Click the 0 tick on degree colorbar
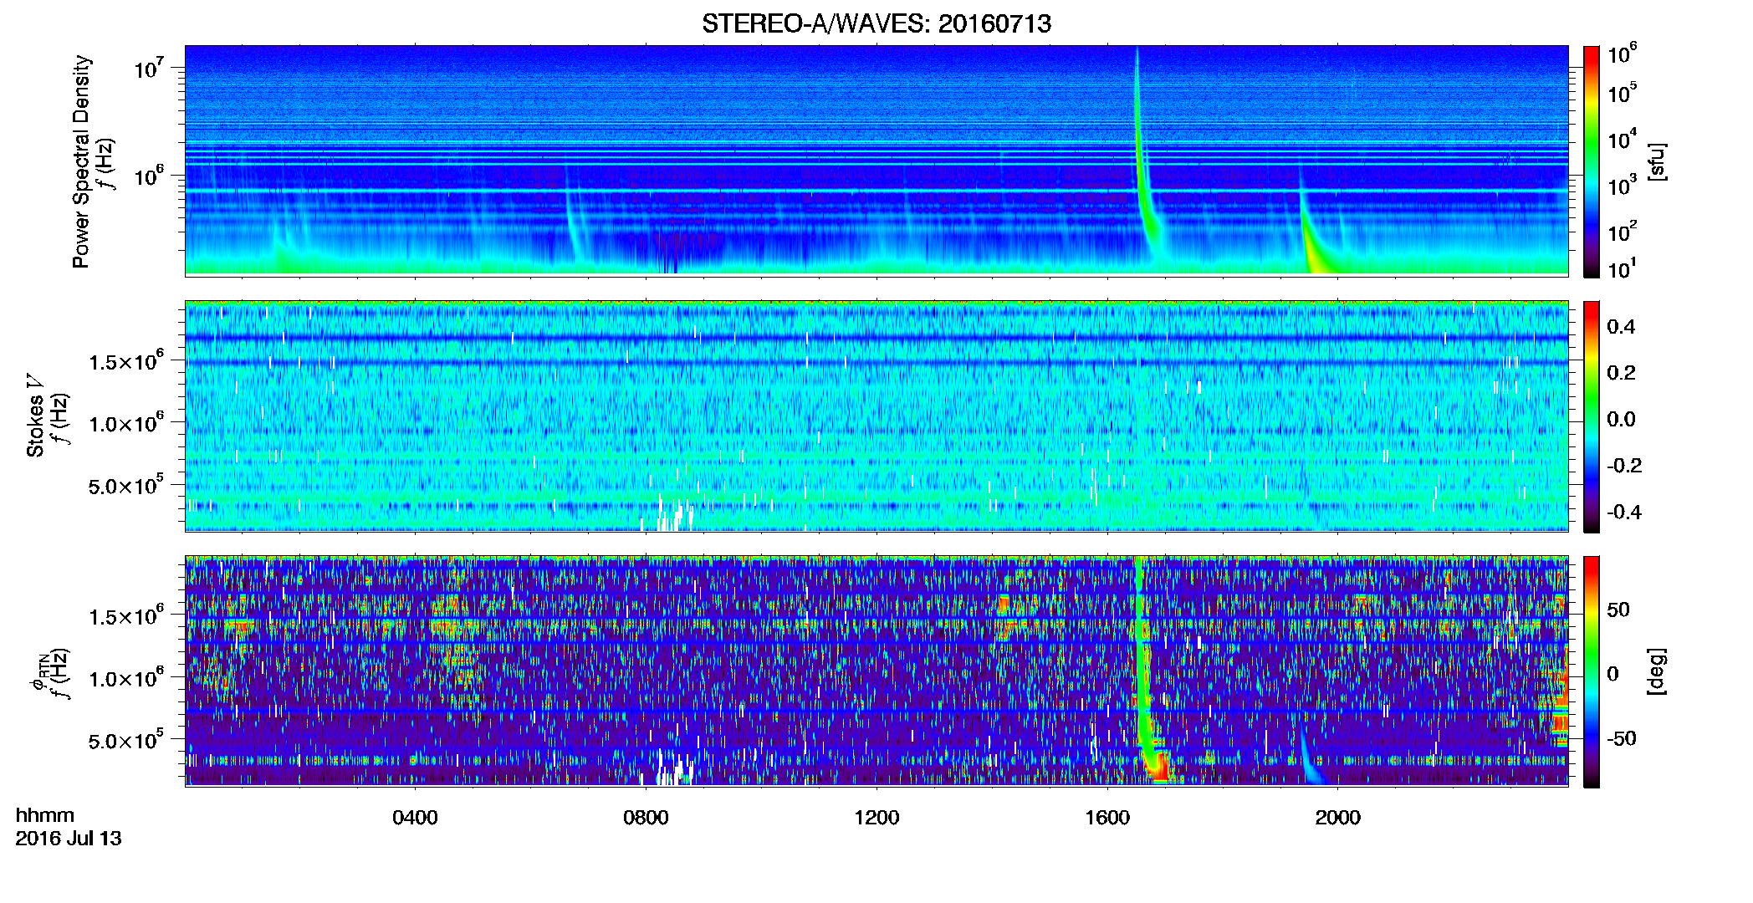The image size is (1753, 903). coord(1613,674)
